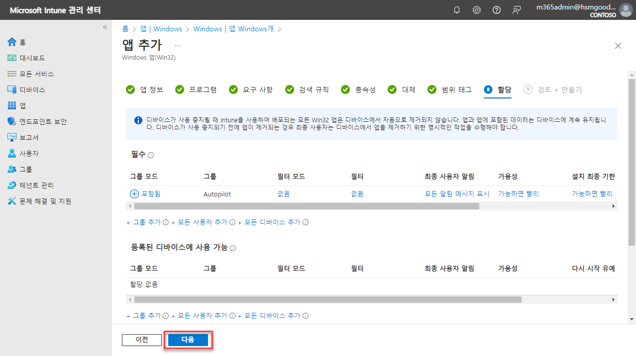
Task: Click the 필수 info icon
Action: 151,155
